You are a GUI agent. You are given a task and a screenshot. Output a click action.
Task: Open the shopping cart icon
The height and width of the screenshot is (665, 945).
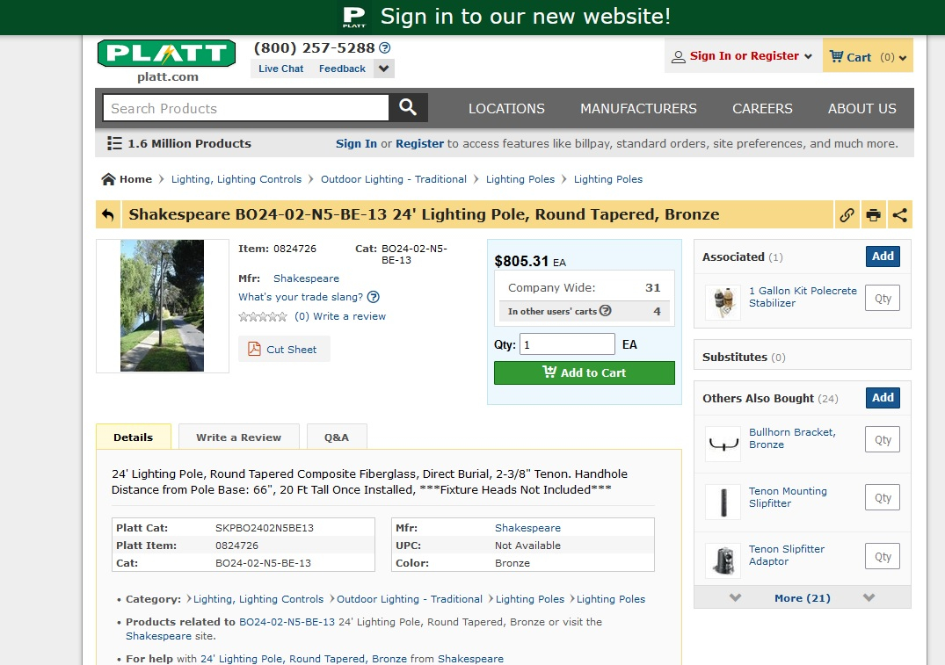coord(836,56)
